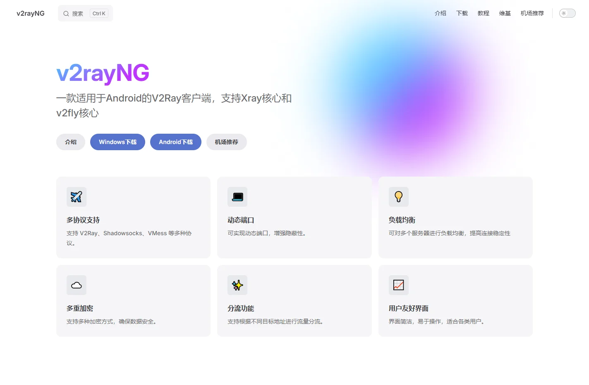This screenshot has width=589, height=385.
Task: Click the airplane icon in 多协议支持 card
Action: pos(77,197)
